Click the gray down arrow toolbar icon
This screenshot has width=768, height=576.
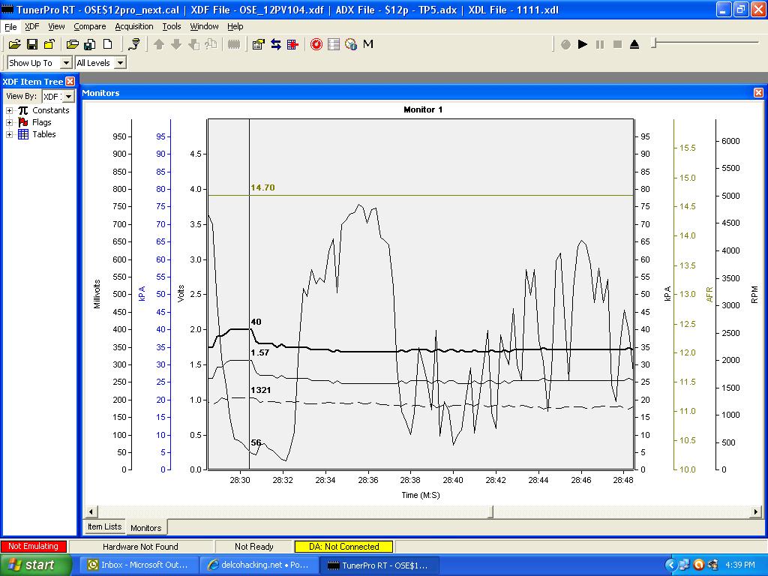(x=176, y=44)
